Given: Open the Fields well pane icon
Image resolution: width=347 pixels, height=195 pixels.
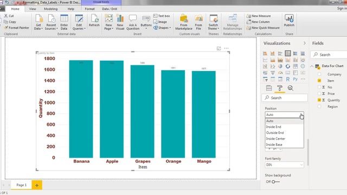Looking at the screenshot, I should [x=269, y=88].
